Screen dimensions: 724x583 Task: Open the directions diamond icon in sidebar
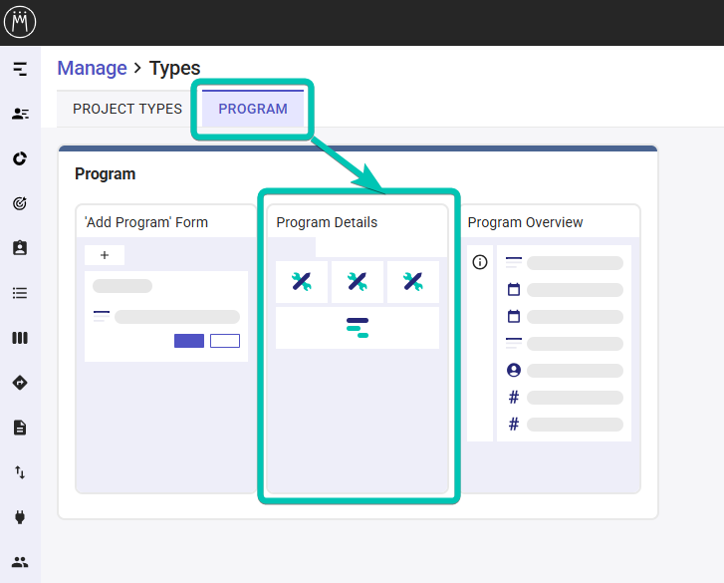click(x=20, y=383)
